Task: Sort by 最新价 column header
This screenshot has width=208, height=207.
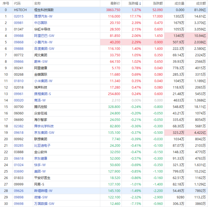Action: [x=115, y=3]
